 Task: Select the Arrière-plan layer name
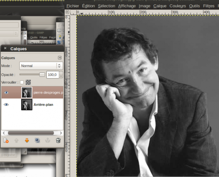(x=43, y=105)
